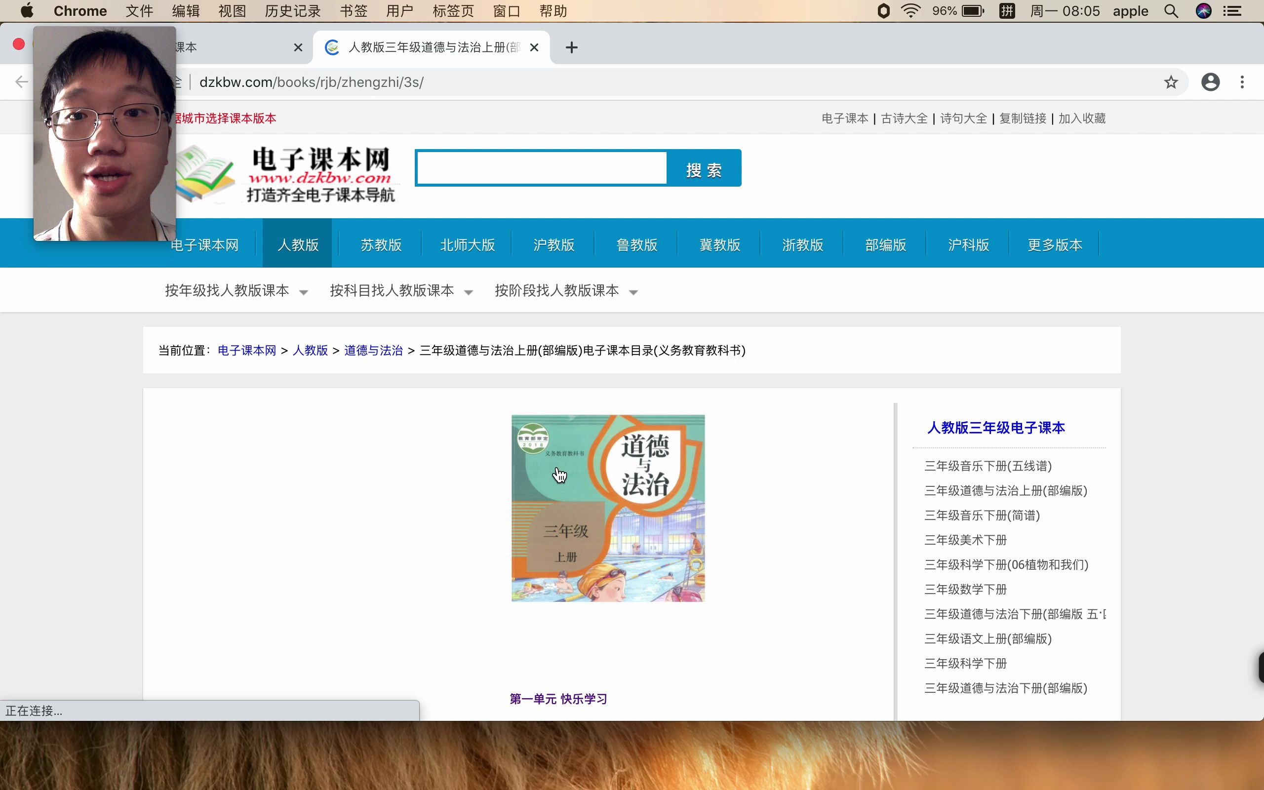Expand 按科目找人教版课本 dropdown
This screenshot has width=1264, height=790.
(401, 290)
